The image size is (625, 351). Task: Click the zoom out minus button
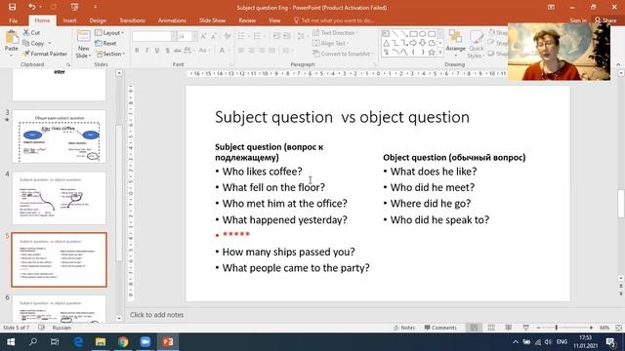click(538, 328)
